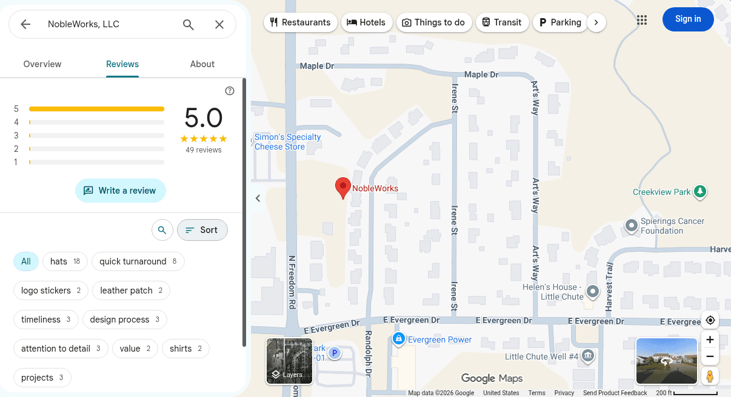
Task: Filter reviews by leather patch
Action: click(x=132, y=290)
